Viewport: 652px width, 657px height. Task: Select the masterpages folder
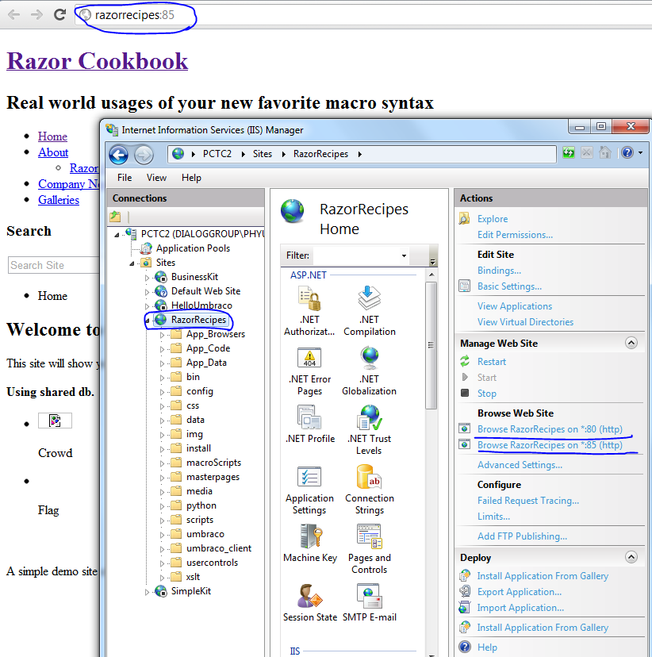click(213, 477)
